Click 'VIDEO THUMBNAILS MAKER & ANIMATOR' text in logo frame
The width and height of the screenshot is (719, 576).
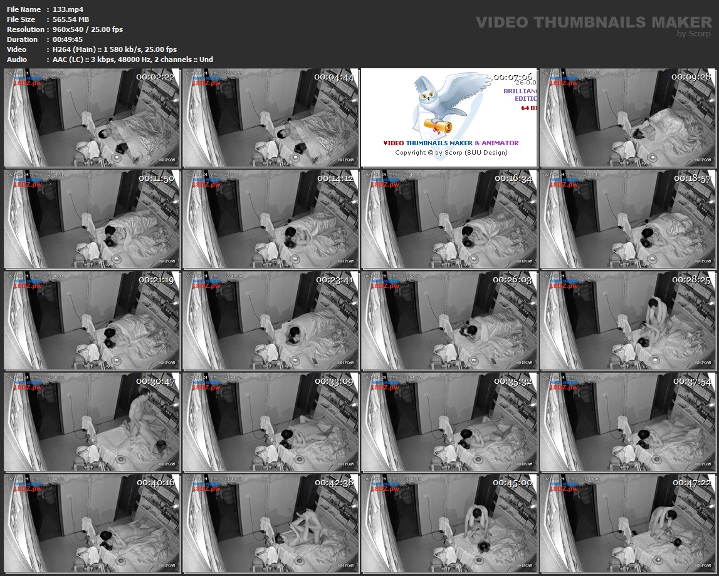451,143
